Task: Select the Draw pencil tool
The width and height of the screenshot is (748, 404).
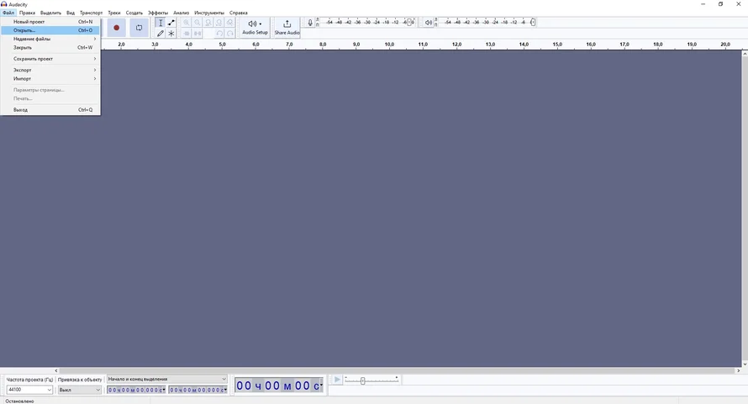Action: [161, 34]
